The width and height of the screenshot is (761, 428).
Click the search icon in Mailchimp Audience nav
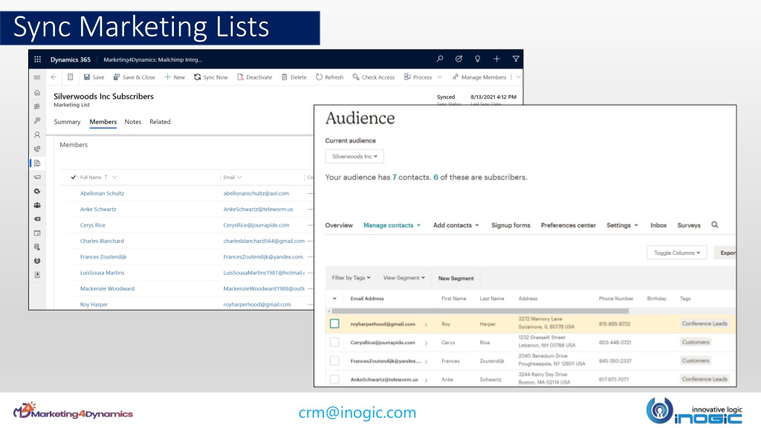(x=715, y=224)
